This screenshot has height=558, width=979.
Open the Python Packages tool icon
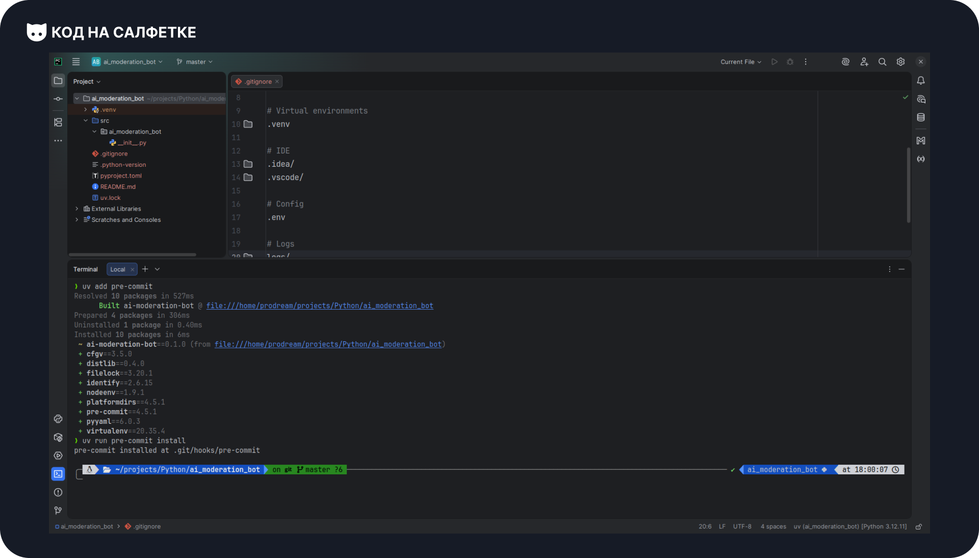(x=58, y=438)
